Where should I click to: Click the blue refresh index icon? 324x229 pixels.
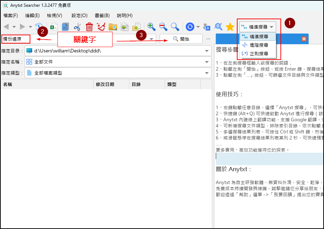click(190, 27)
